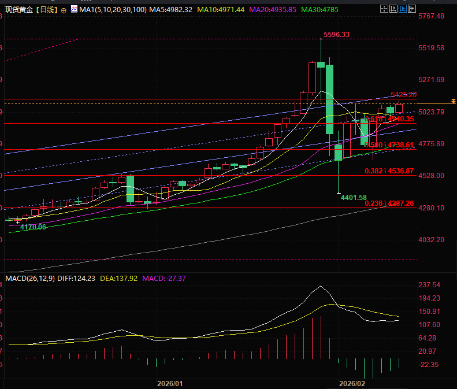Click the green MA30 legend label

coord(320,10)
